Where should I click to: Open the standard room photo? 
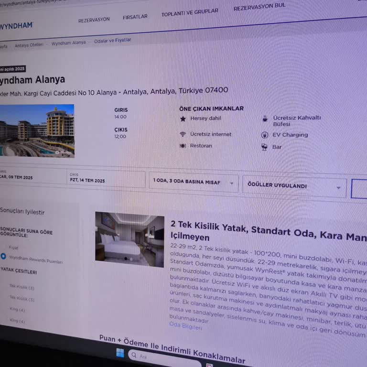click(x=130, y=239)
